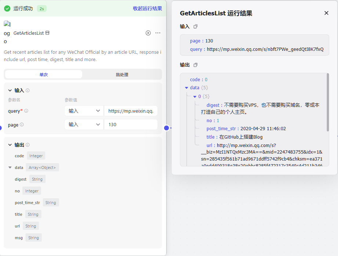Click the GetArticlesList 运行结果 heading
This screenshot has height=256, width=338.
(216, 13)
